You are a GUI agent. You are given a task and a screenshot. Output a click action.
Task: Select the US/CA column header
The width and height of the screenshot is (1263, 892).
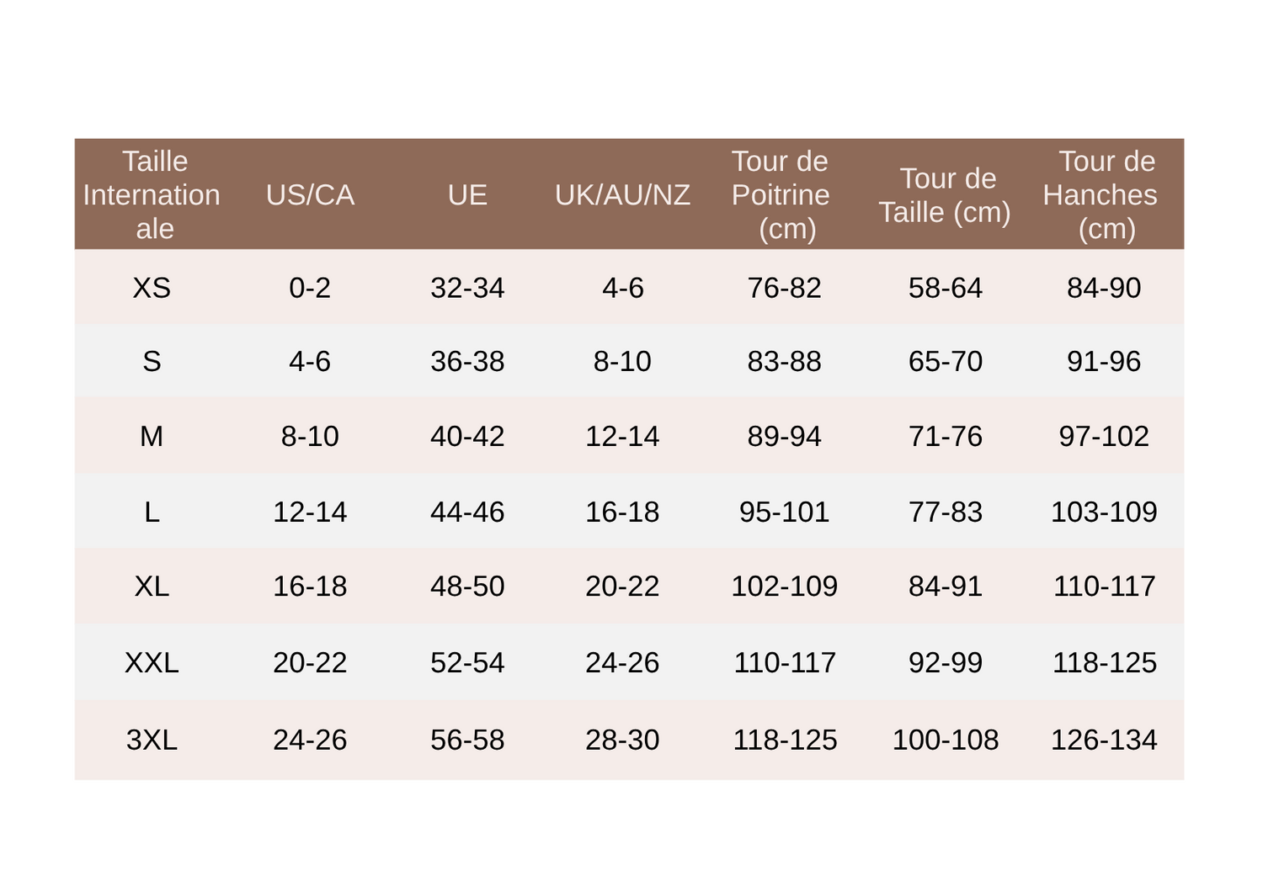click(310, 195)
